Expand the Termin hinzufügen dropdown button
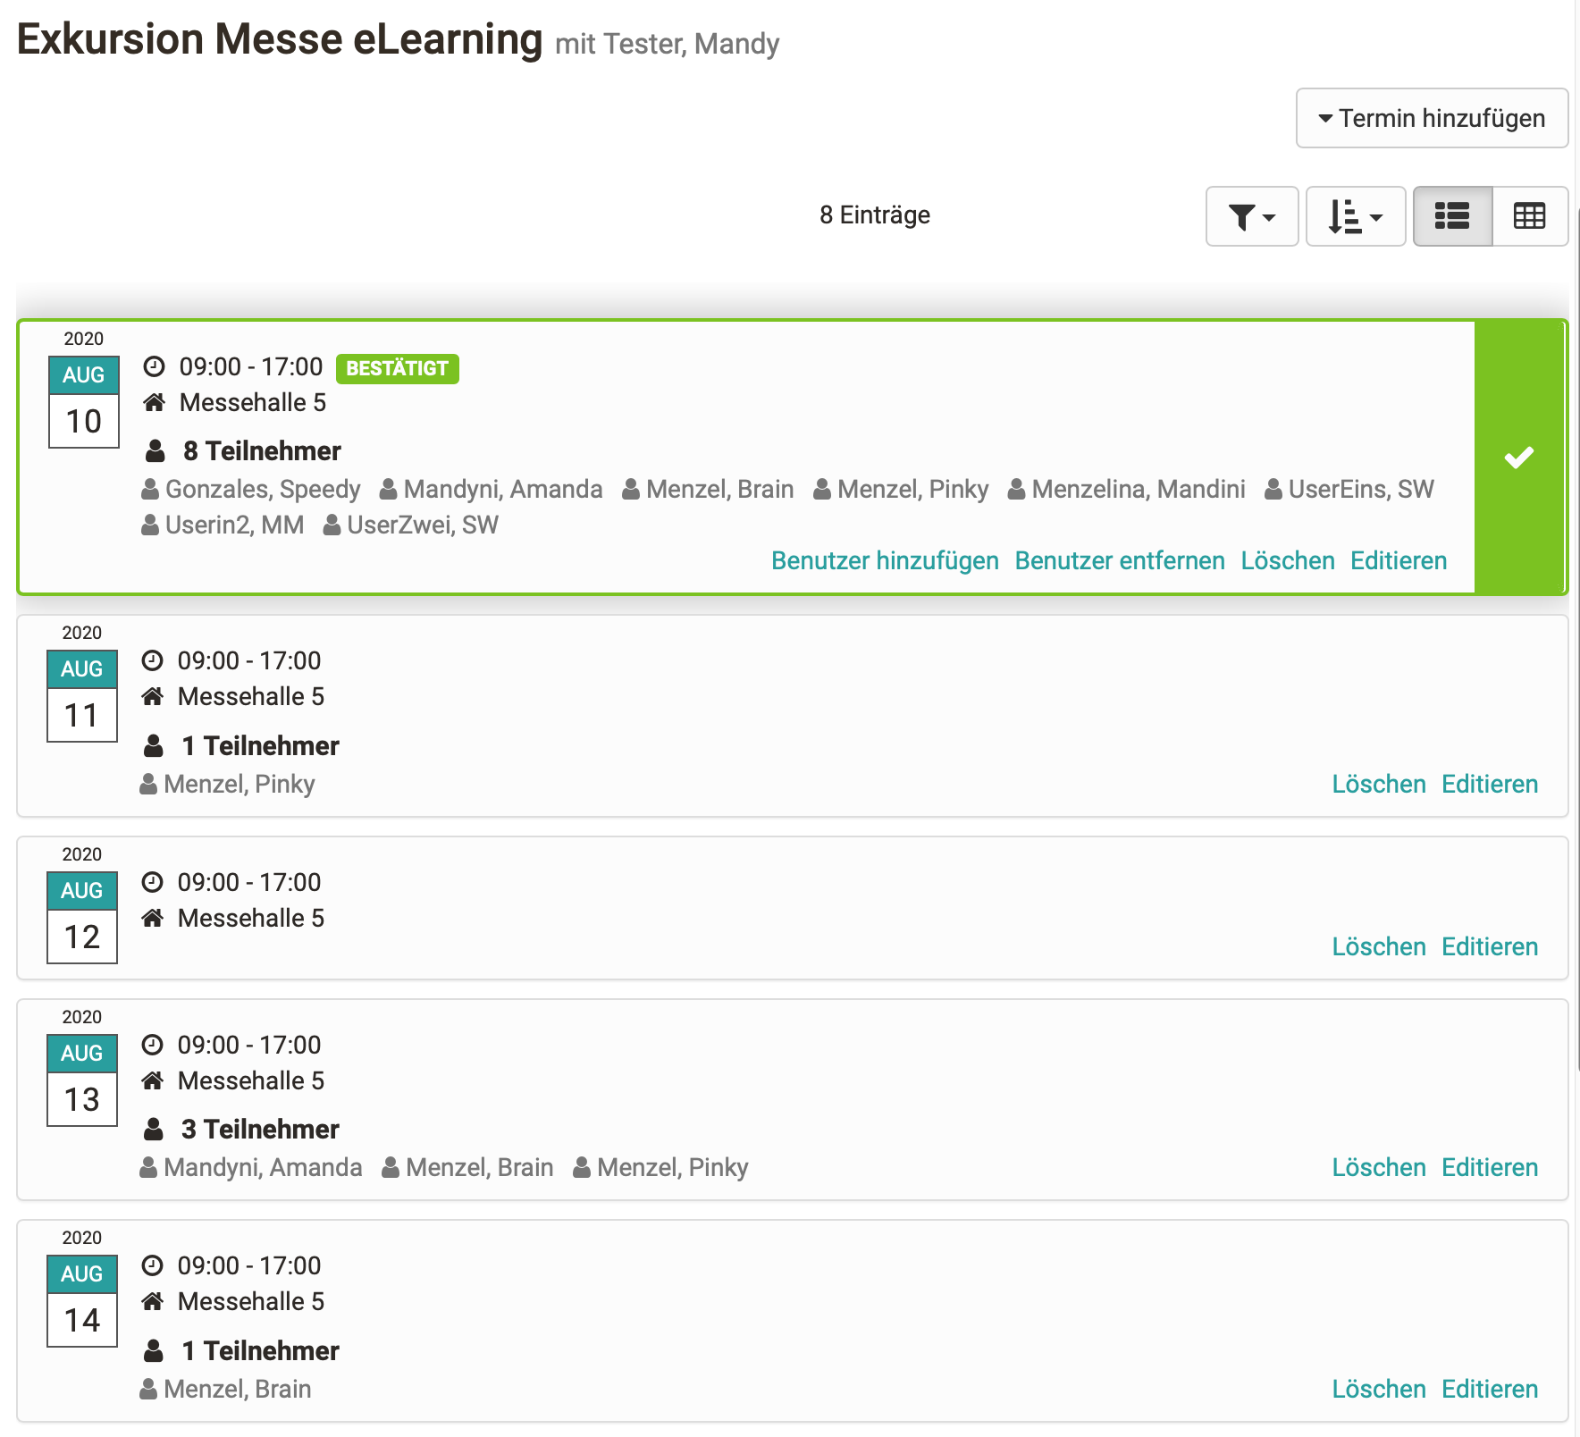The height and width of the screenshot is (1437, 1580). click(x=1432, y=118)
